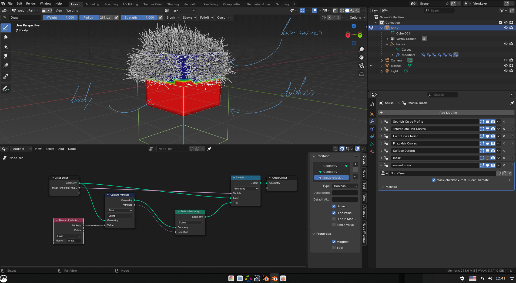Remove manual mask modifier with X
The width and height of the screenshot is (516, 283).
coord(504,165)
